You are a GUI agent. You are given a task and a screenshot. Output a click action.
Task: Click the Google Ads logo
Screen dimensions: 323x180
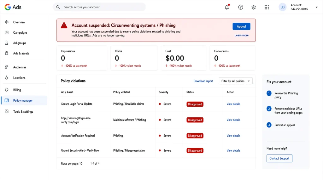(13, 7)
